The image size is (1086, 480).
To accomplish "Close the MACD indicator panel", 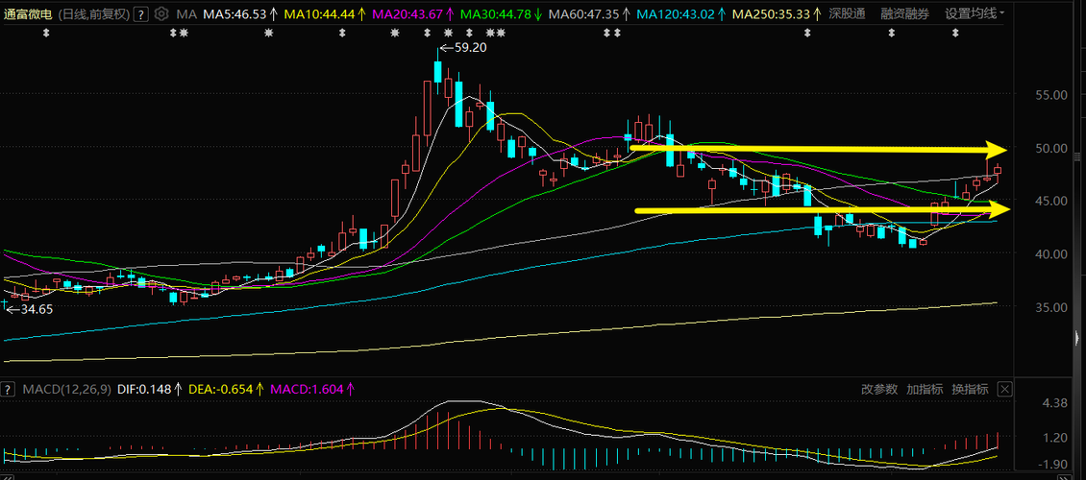I will (1005, 389).
